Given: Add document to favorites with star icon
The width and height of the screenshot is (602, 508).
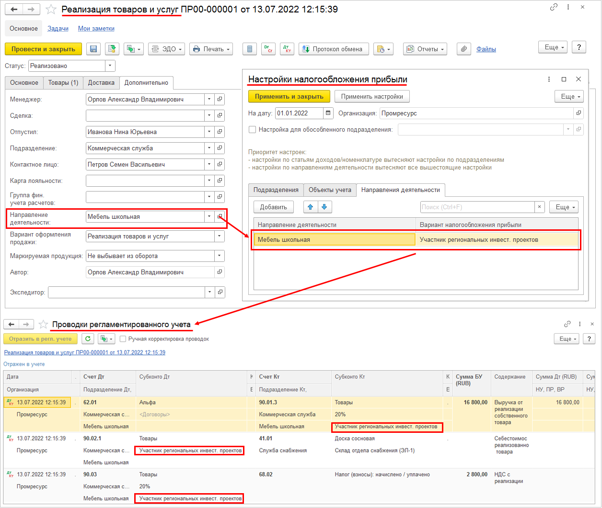Looking at the screenshot, I should [51, 10].
